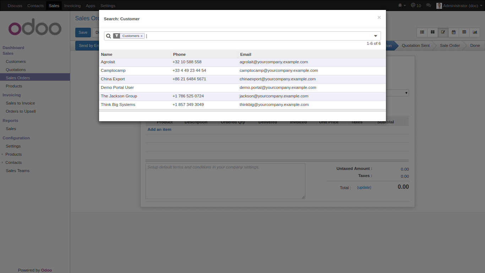Open Sales Orders in the sidebar

(35, 78)
